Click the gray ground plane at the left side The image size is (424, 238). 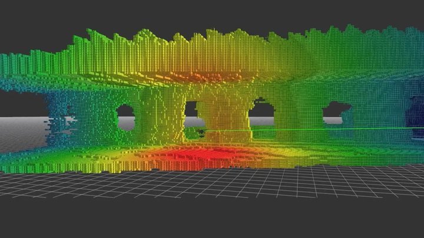[23, 133]
